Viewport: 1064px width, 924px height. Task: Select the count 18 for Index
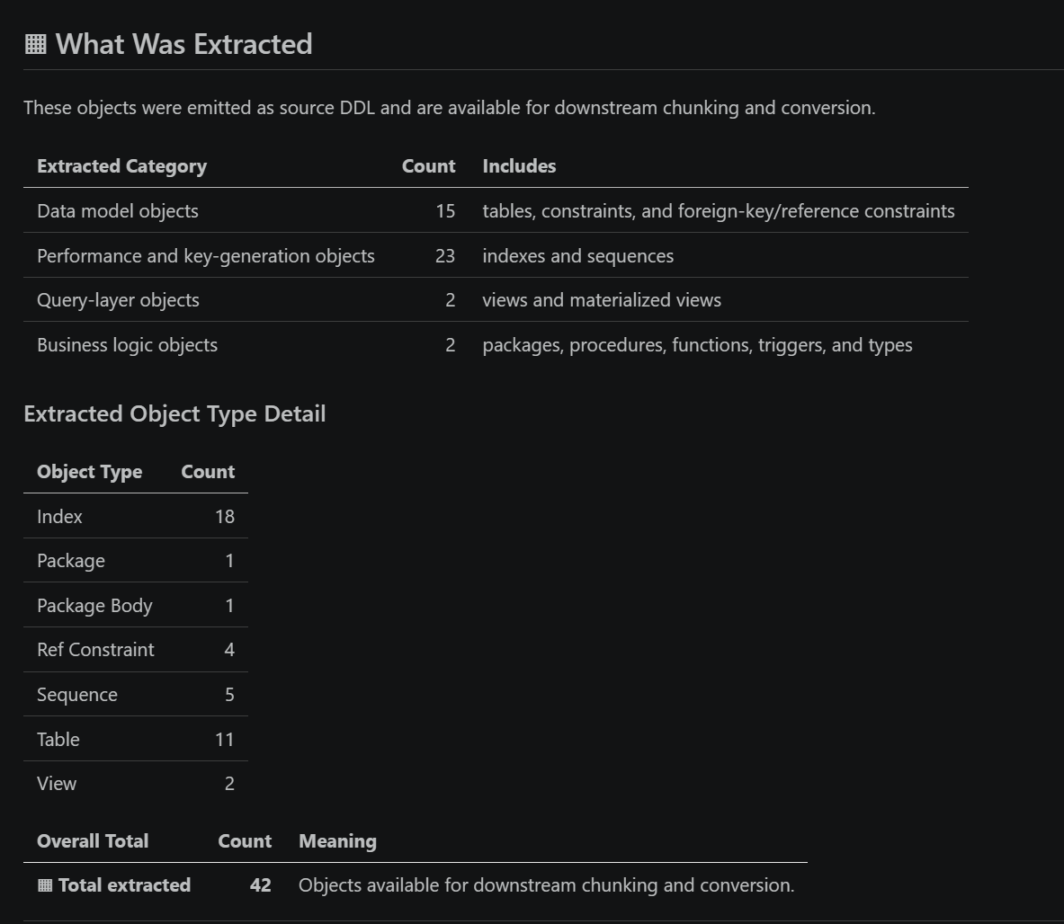[225, 517]
